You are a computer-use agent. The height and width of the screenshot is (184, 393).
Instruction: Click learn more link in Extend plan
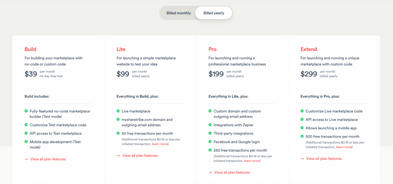[x=343, y=147]
